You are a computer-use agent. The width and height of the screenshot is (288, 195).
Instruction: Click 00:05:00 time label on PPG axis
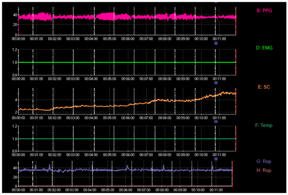(109, 39)
